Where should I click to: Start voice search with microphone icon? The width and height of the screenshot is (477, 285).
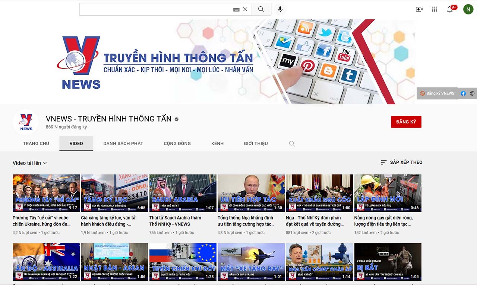(x=280, y=9)
